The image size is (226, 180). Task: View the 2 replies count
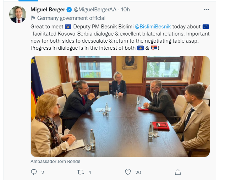point(43,172)
